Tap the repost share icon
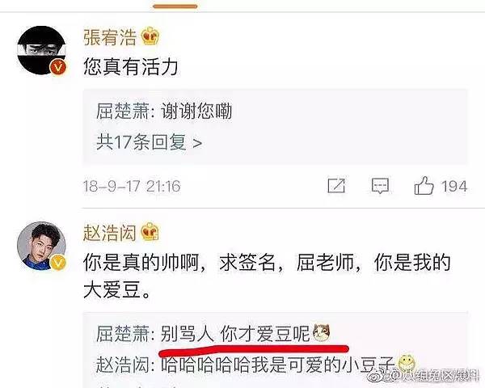The width and height of the screenshot is (485, 388). 336,186
